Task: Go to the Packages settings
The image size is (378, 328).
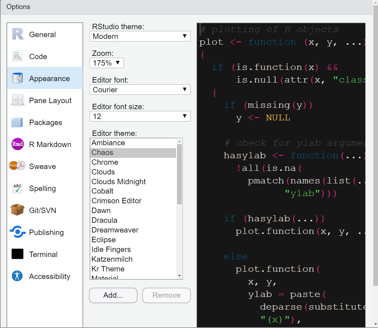Action: [x=45, y=122]
